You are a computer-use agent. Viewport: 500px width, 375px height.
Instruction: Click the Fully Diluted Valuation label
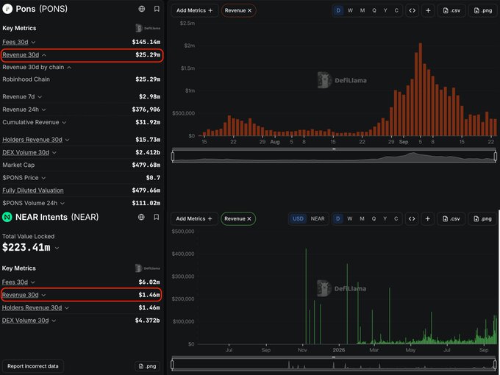[33, 190]
